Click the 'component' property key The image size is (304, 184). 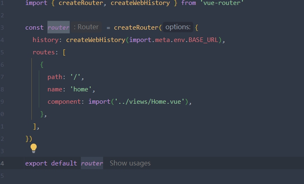(64, 102)
